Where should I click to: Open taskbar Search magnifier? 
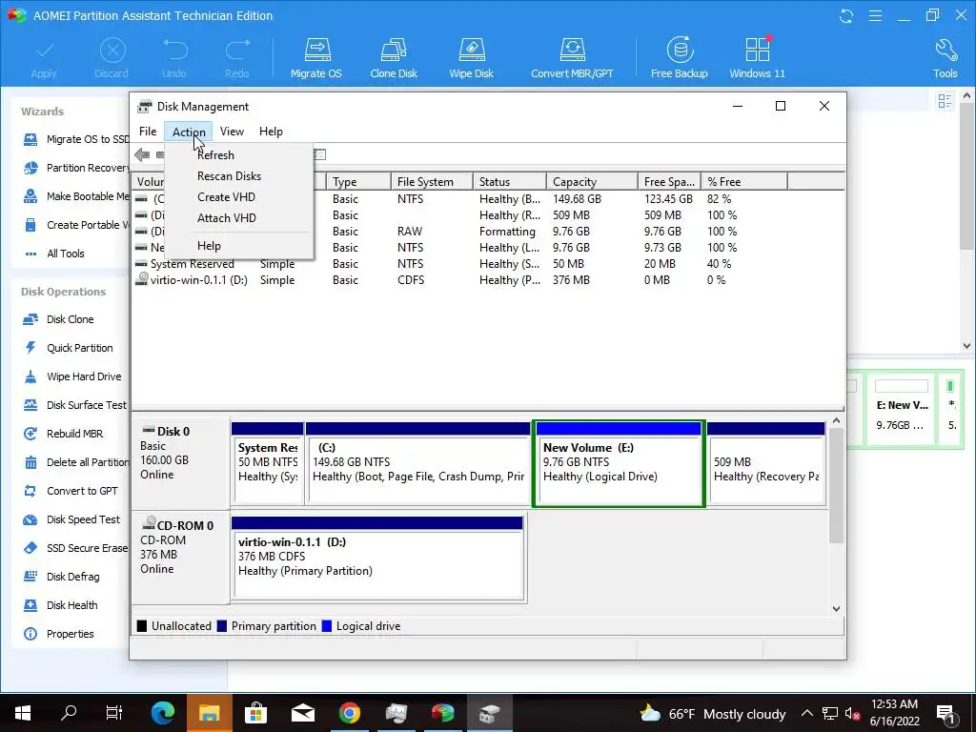point(69,713)
